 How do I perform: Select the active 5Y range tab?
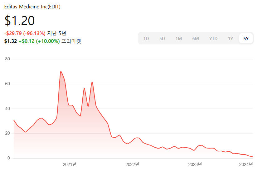(x=246, y=39)
